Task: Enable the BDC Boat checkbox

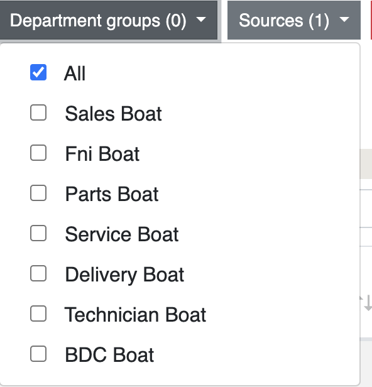Action: pyautogui.click(x=38, y=354)
